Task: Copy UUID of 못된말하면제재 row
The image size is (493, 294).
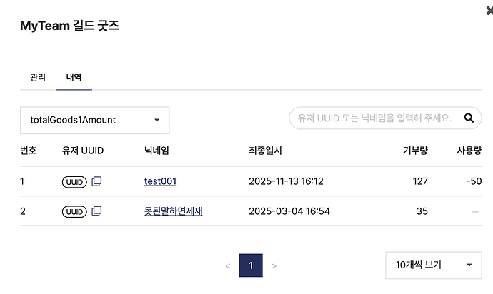Action: (96, 211)
